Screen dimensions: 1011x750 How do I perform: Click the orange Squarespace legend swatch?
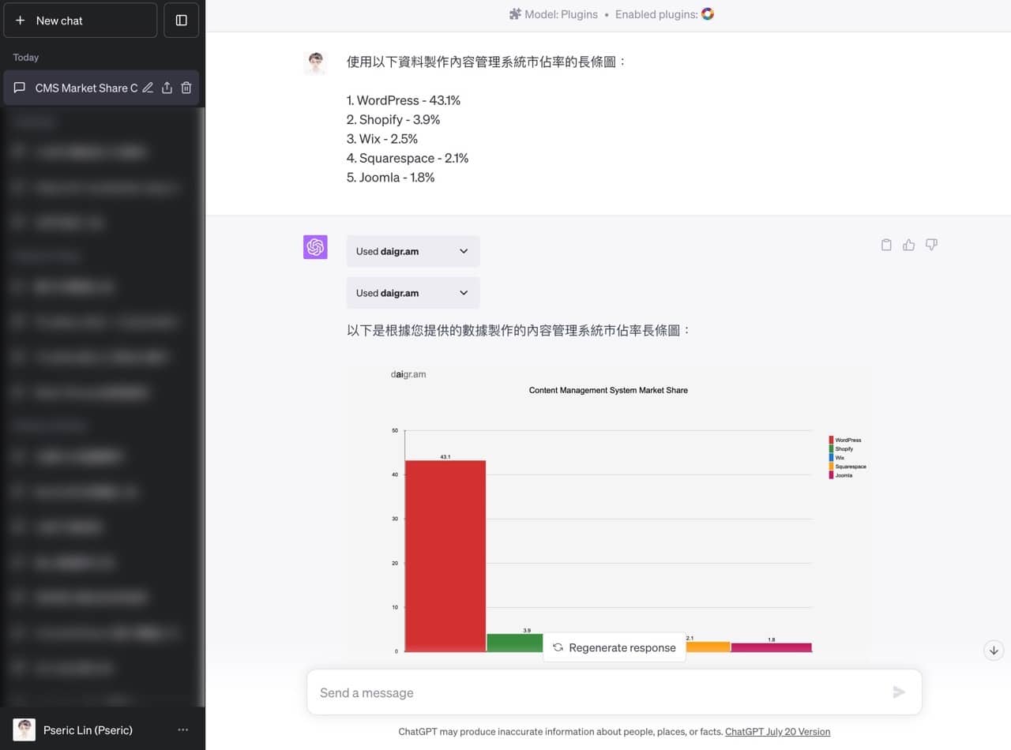click(x=831, y=467)
